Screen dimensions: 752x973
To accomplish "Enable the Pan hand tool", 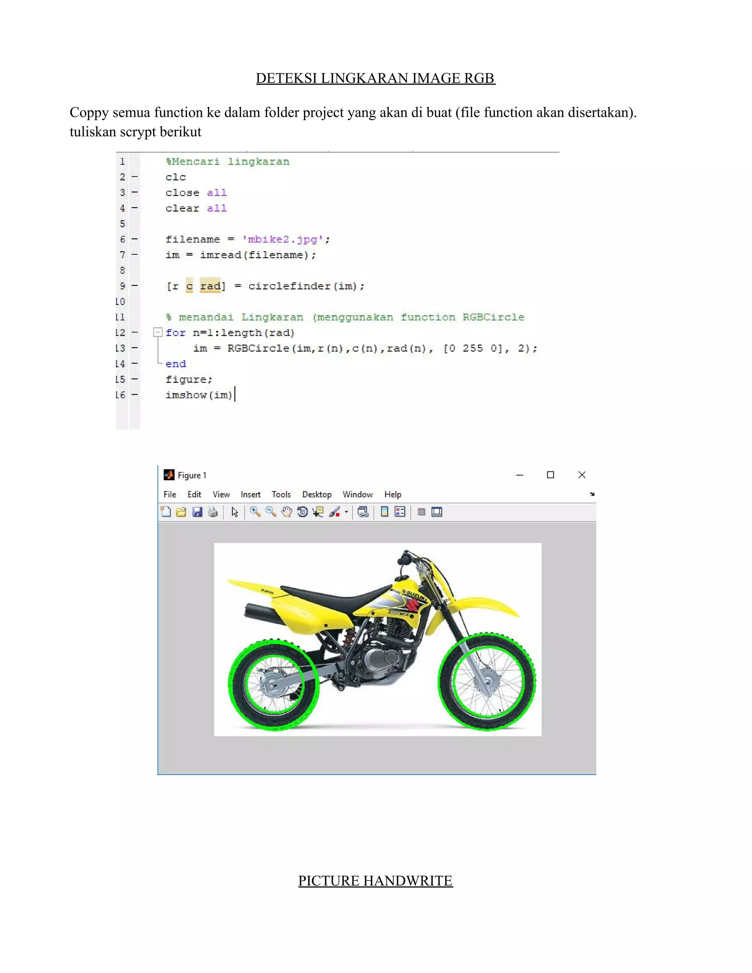I will click(286, 512).
